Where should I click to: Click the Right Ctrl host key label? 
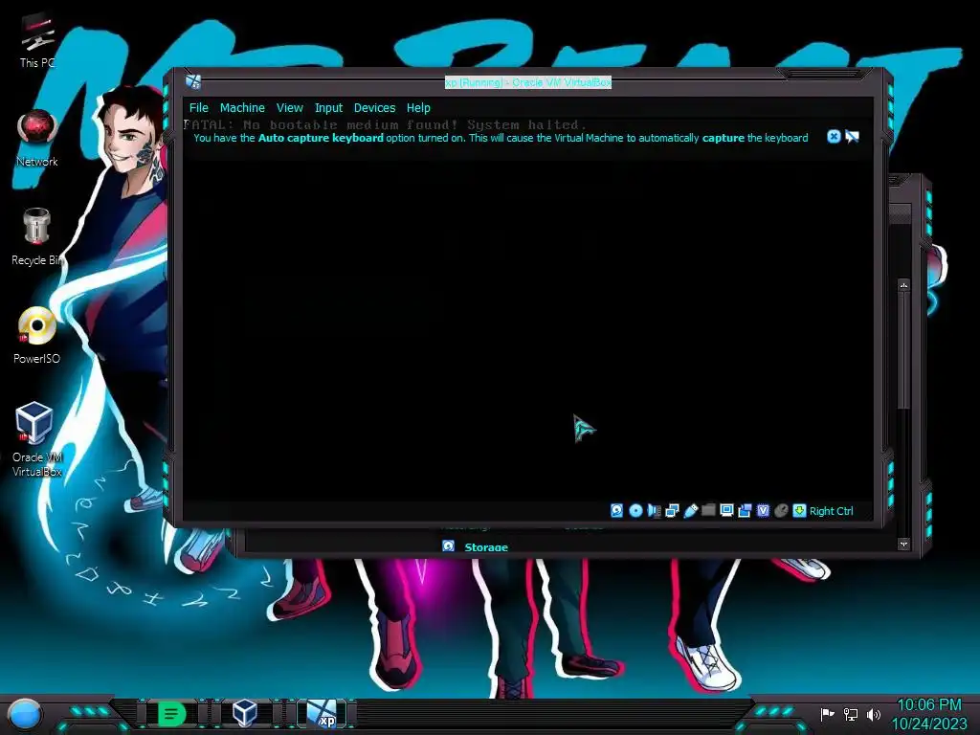click(832, 511)
